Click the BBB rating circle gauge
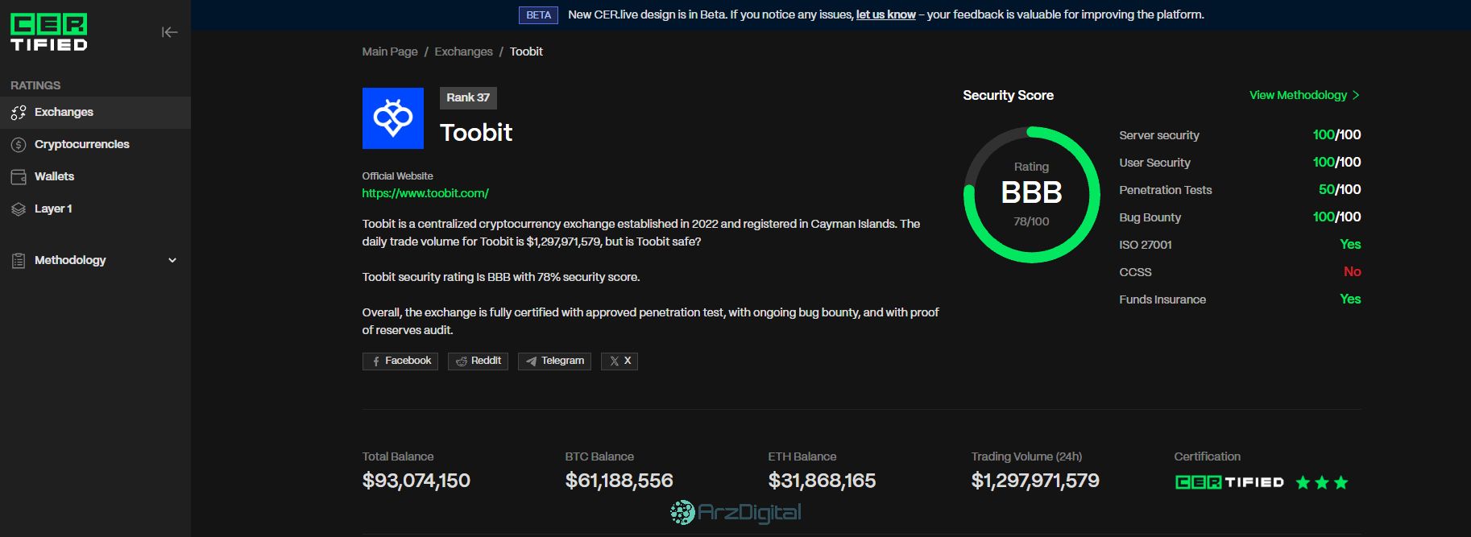 pyautogui.click(x=1031, y=194)
